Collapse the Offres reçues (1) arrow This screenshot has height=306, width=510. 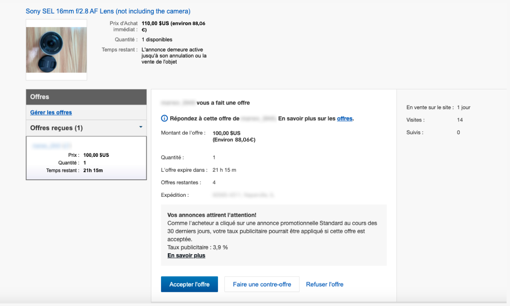click(x=141, y=127)
